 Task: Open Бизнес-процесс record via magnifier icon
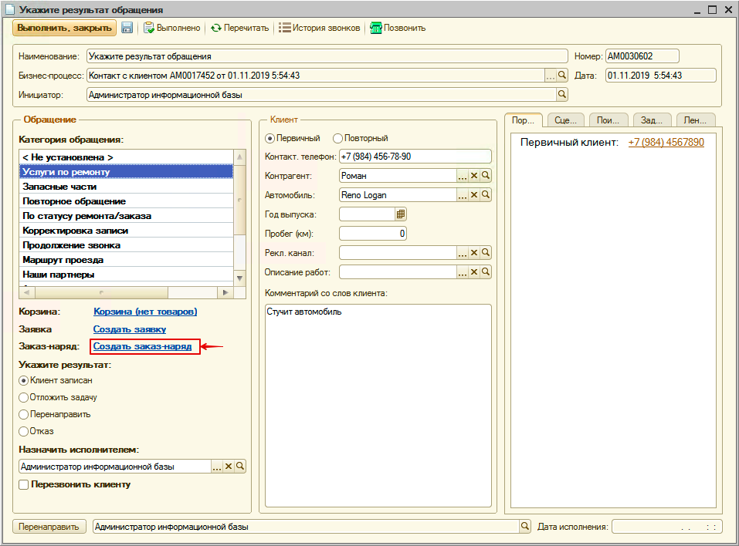point(562,76)
